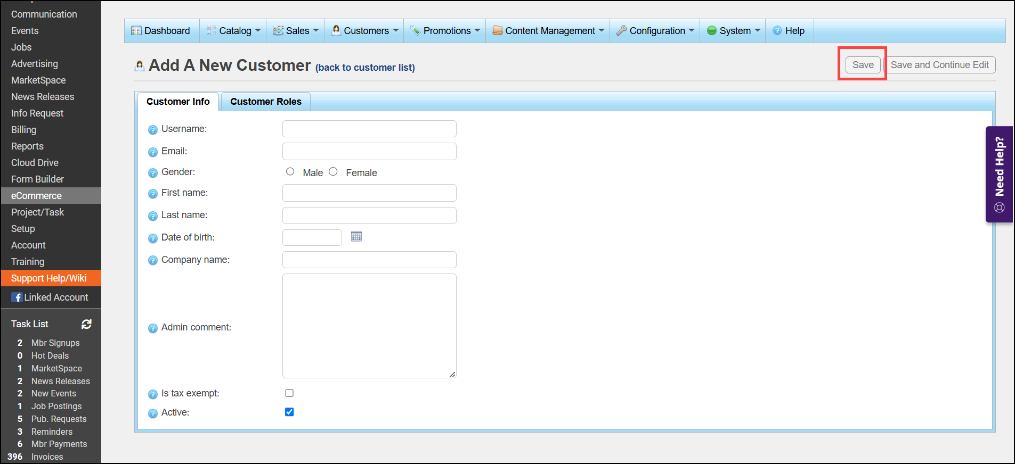Click the Email input field
The image size is (1015, 464).
tap(369, 151)
